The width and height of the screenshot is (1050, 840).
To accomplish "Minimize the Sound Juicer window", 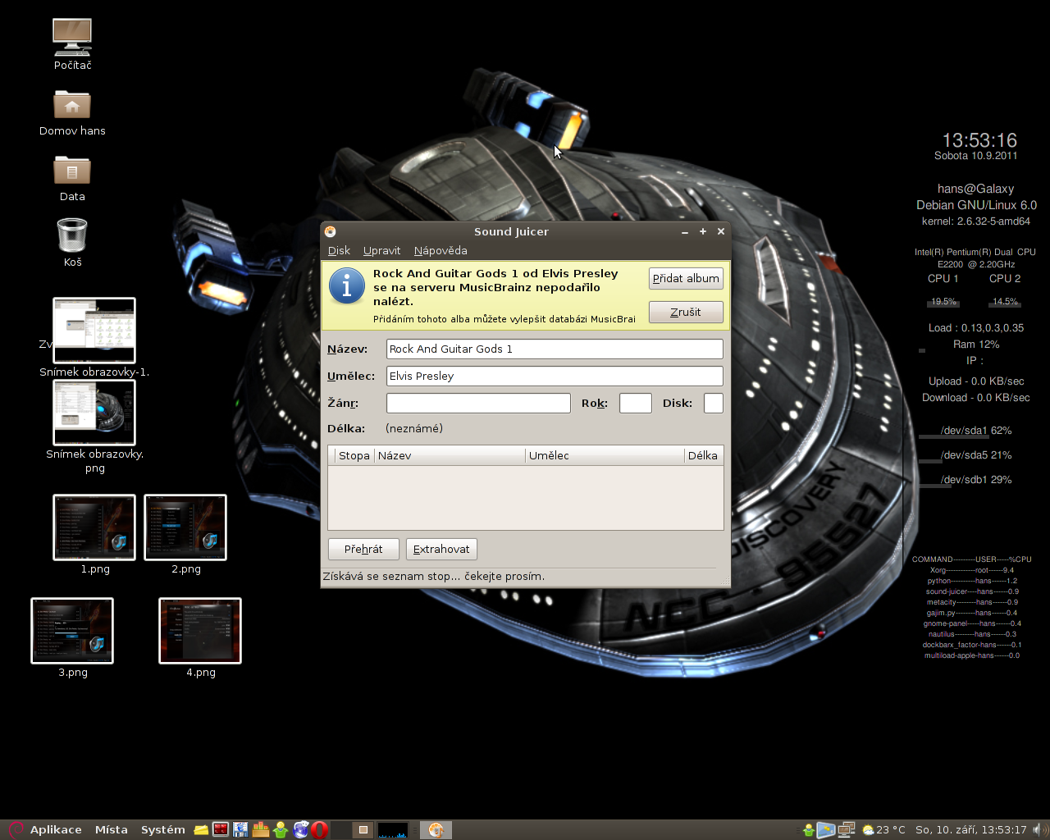I will coord(685,232).
